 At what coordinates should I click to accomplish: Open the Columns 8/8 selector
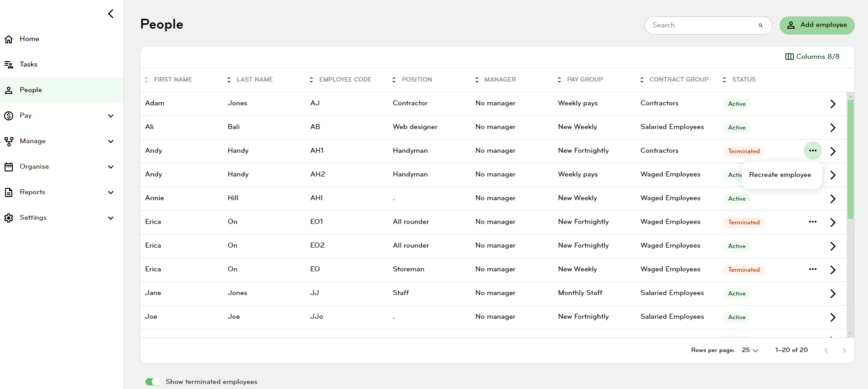[812, 57]
